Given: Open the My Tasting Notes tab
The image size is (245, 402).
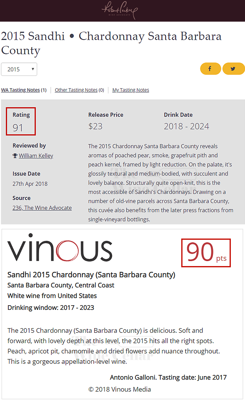Looking at the screenshot, I should coord(131,90).
